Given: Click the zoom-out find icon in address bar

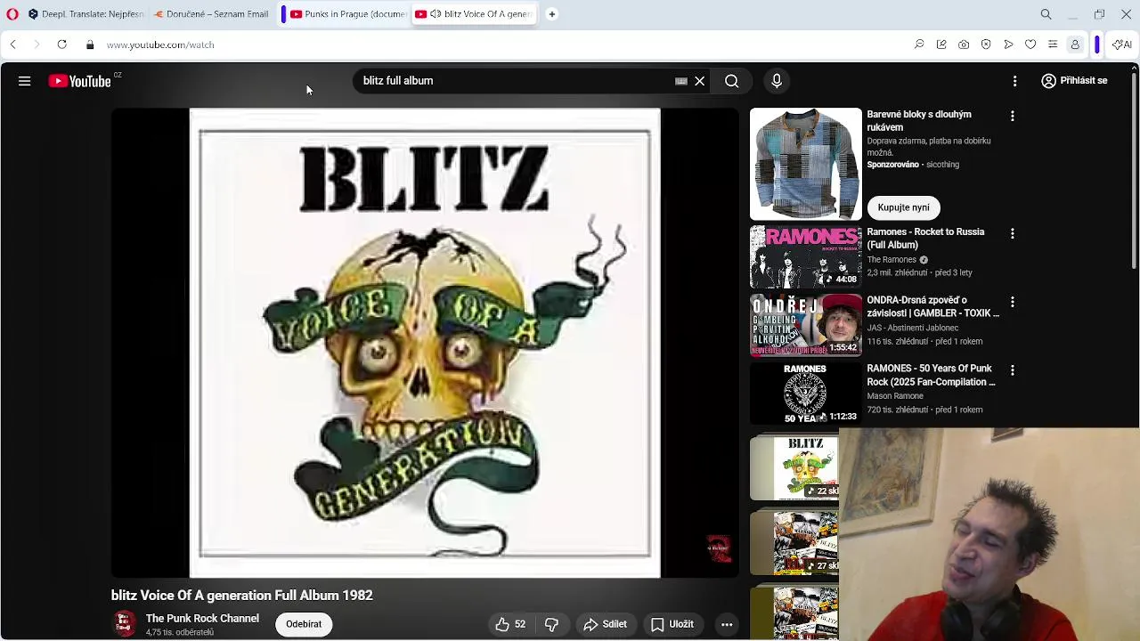Looking at the screenshot, I should [919, 45].
